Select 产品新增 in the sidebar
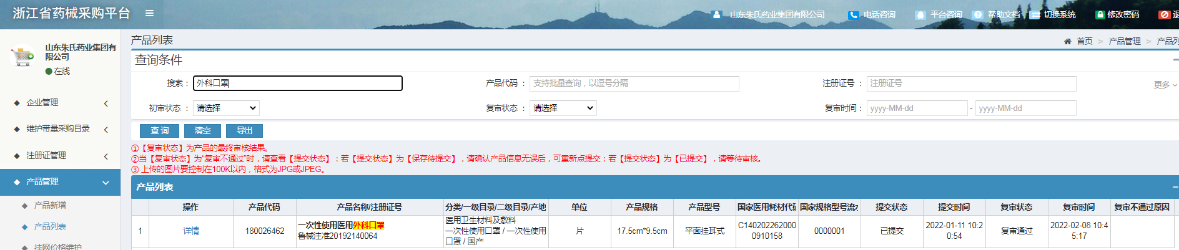 pos(50,205)
